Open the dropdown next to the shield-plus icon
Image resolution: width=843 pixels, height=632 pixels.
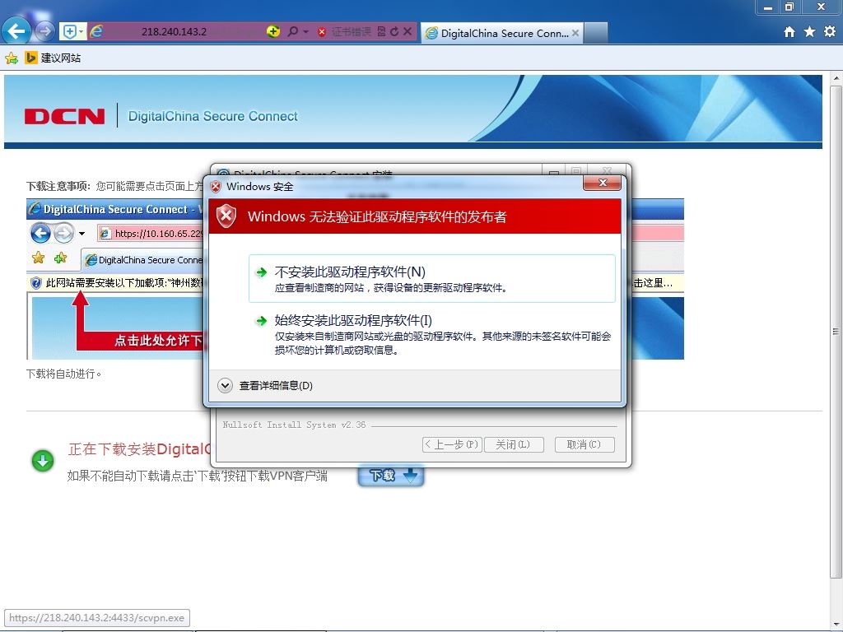[82, 32]
